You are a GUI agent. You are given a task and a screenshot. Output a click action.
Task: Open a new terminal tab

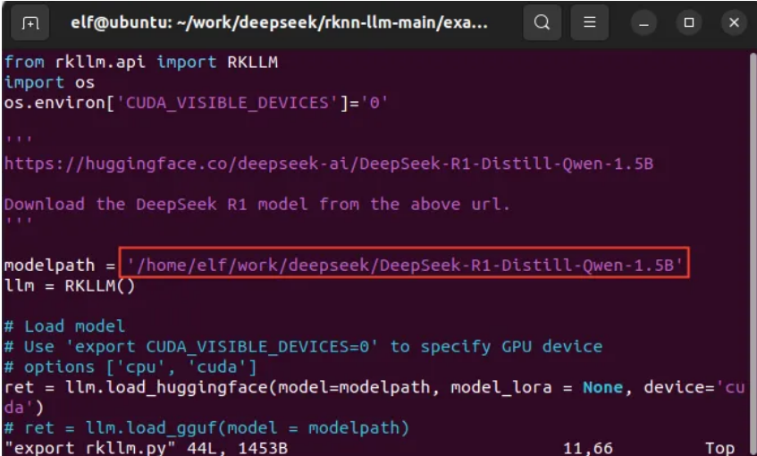[30, 23]
